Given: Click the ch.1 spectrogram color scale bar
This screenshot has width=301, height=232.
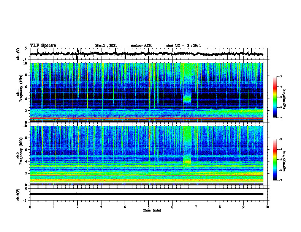Looking at the screenshot, I should 275,97.
